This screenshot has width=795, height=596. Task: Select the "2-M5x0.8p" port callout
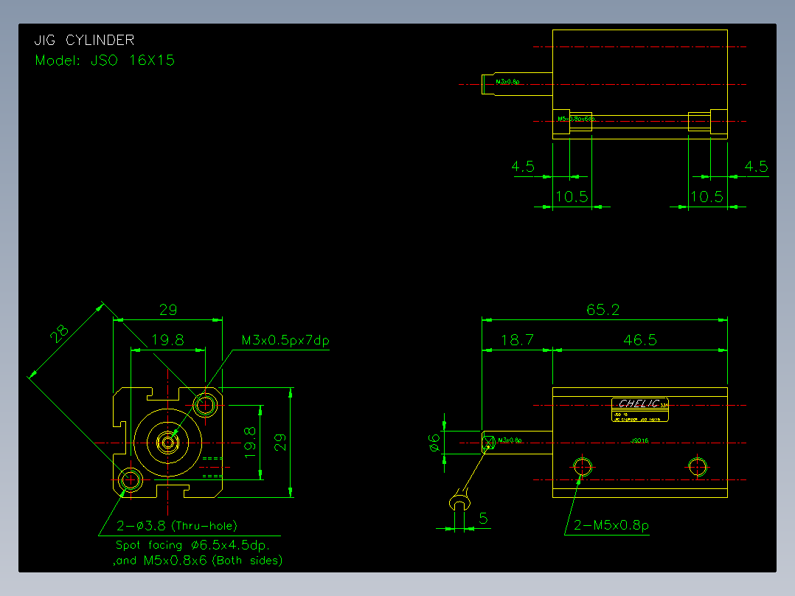(x=611, y=525)
